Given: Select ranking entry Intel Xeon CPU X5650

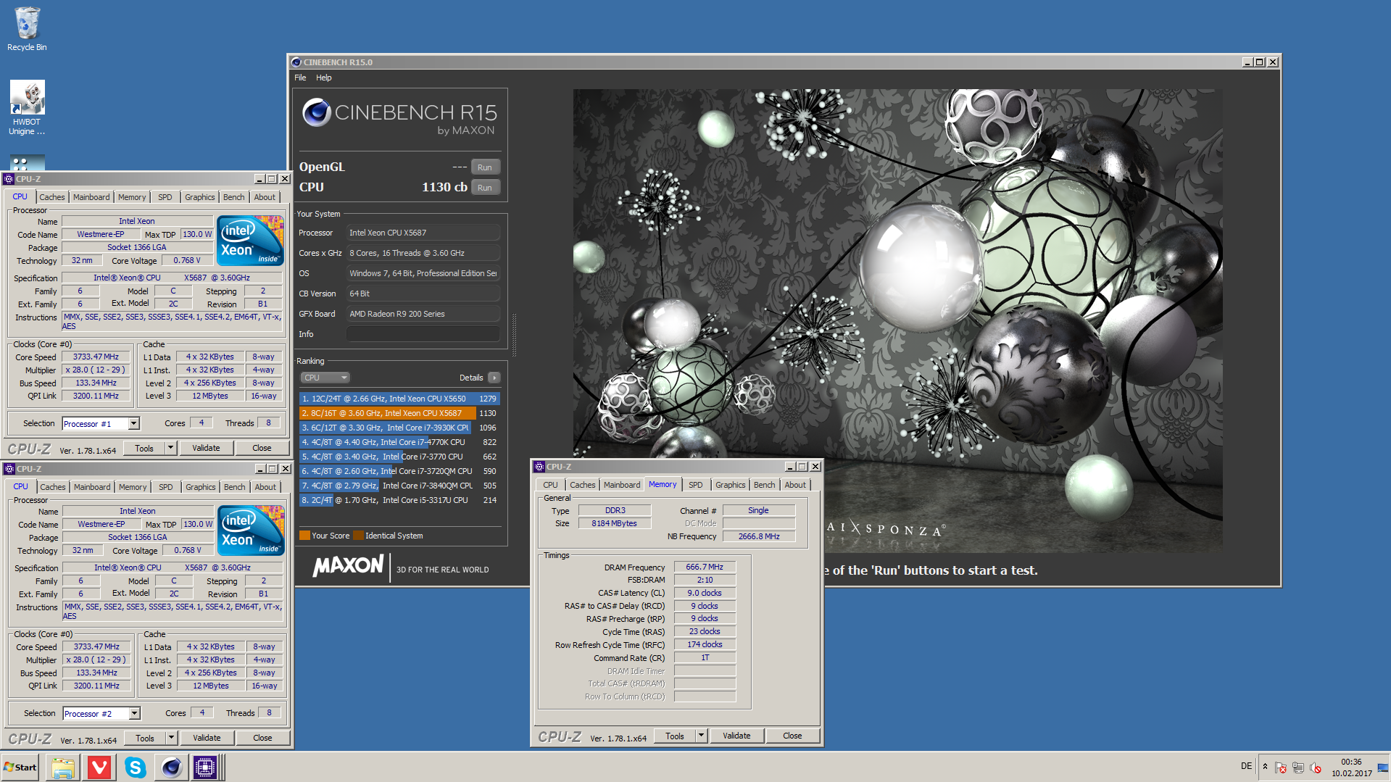Looking at the screenshot, I should [399, 399].
